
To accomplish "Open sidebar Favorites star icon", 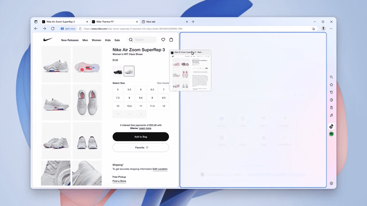I will (331, 85).
